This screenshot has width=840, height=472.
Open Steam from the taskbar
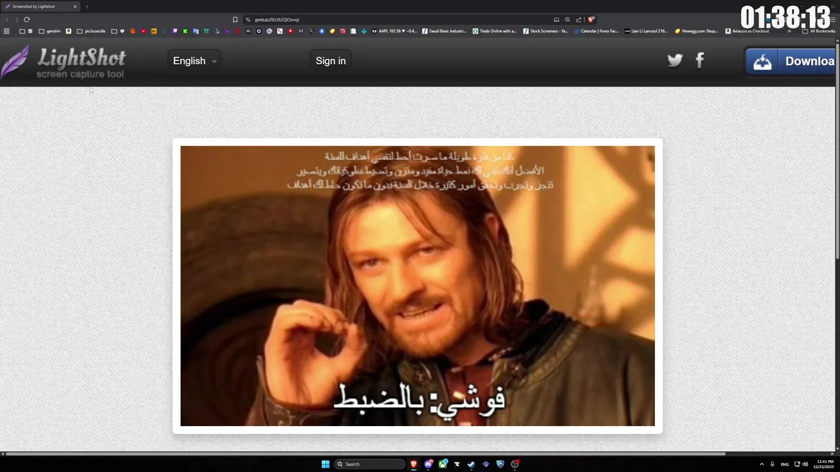pyautogui.click(x=471, y=464)
